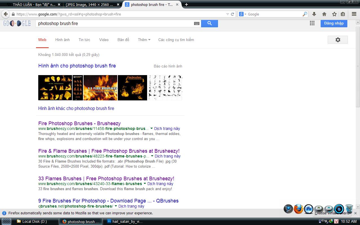Show the bookmarks list icon

coord(343,14)
